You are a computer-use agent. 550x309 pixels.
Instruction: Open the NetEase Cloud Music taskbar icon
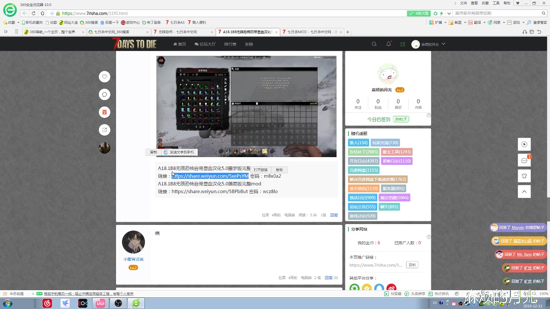click(x=47, y=303)
